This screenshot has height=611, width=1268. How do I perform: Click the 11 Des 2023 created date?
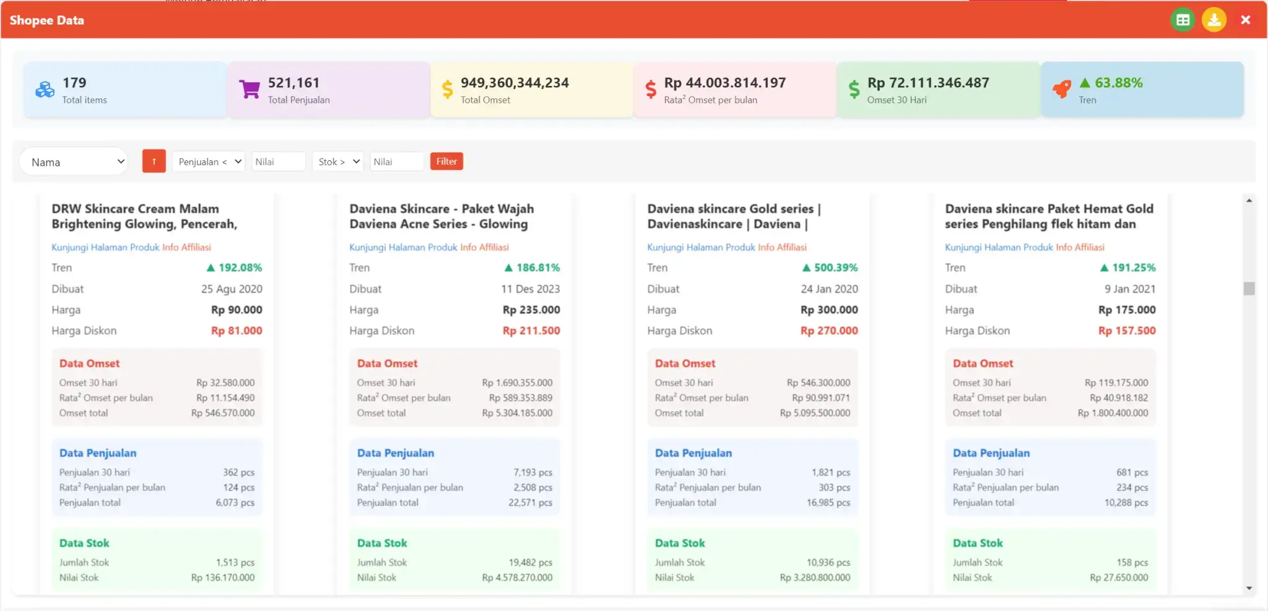531,288
